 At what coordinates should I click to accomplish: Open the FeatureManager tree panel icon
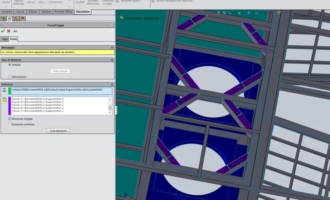tap(3, 19)
